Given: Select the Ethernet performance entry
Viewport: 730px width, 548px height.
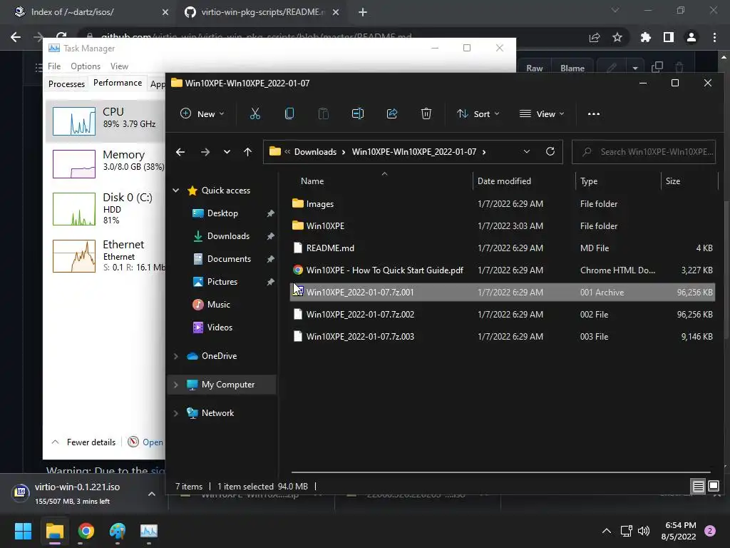Looking at the screenshot, I should (x=106, y=255).
